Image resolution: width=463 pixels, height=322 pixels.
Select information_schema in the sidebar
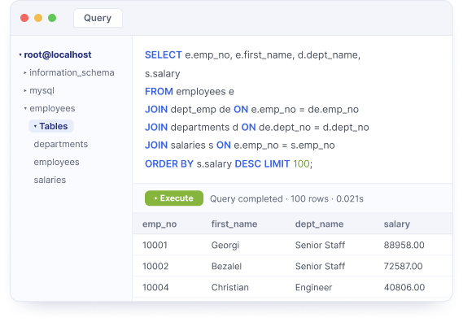tap(72, 72)
